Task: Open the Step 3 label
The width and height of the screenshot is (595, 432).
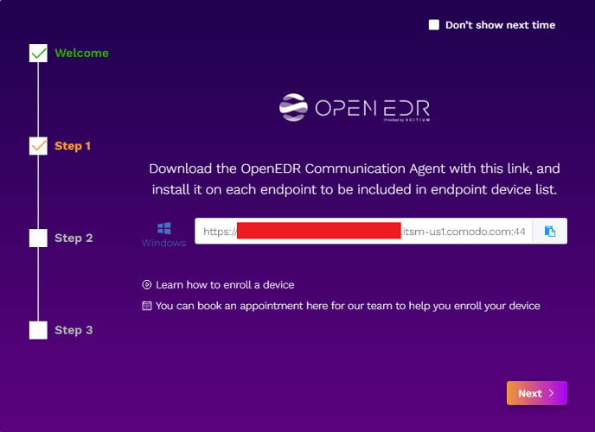Action: (x=74, y=330)
